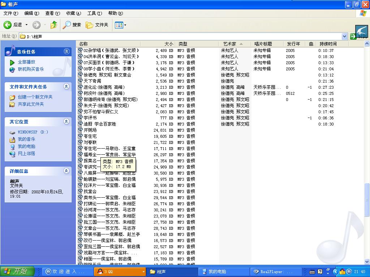Click the 全部播放 link

[27, 62]
